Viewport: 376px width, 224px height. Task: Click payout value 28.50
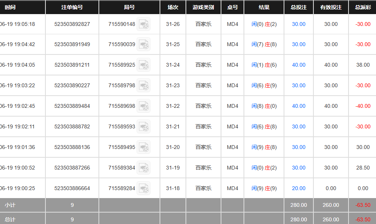pyautogui.click(x=363, y=168)
